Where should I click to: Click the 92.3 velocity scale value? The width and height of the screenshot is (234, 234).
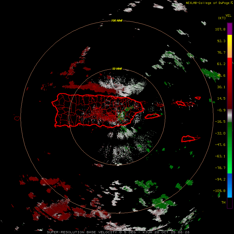(x=221, y=41)
